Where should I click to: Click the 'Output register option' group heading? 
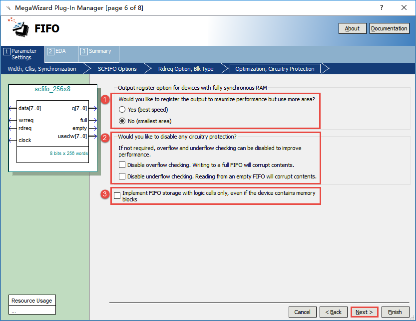(x=192, y=88)
